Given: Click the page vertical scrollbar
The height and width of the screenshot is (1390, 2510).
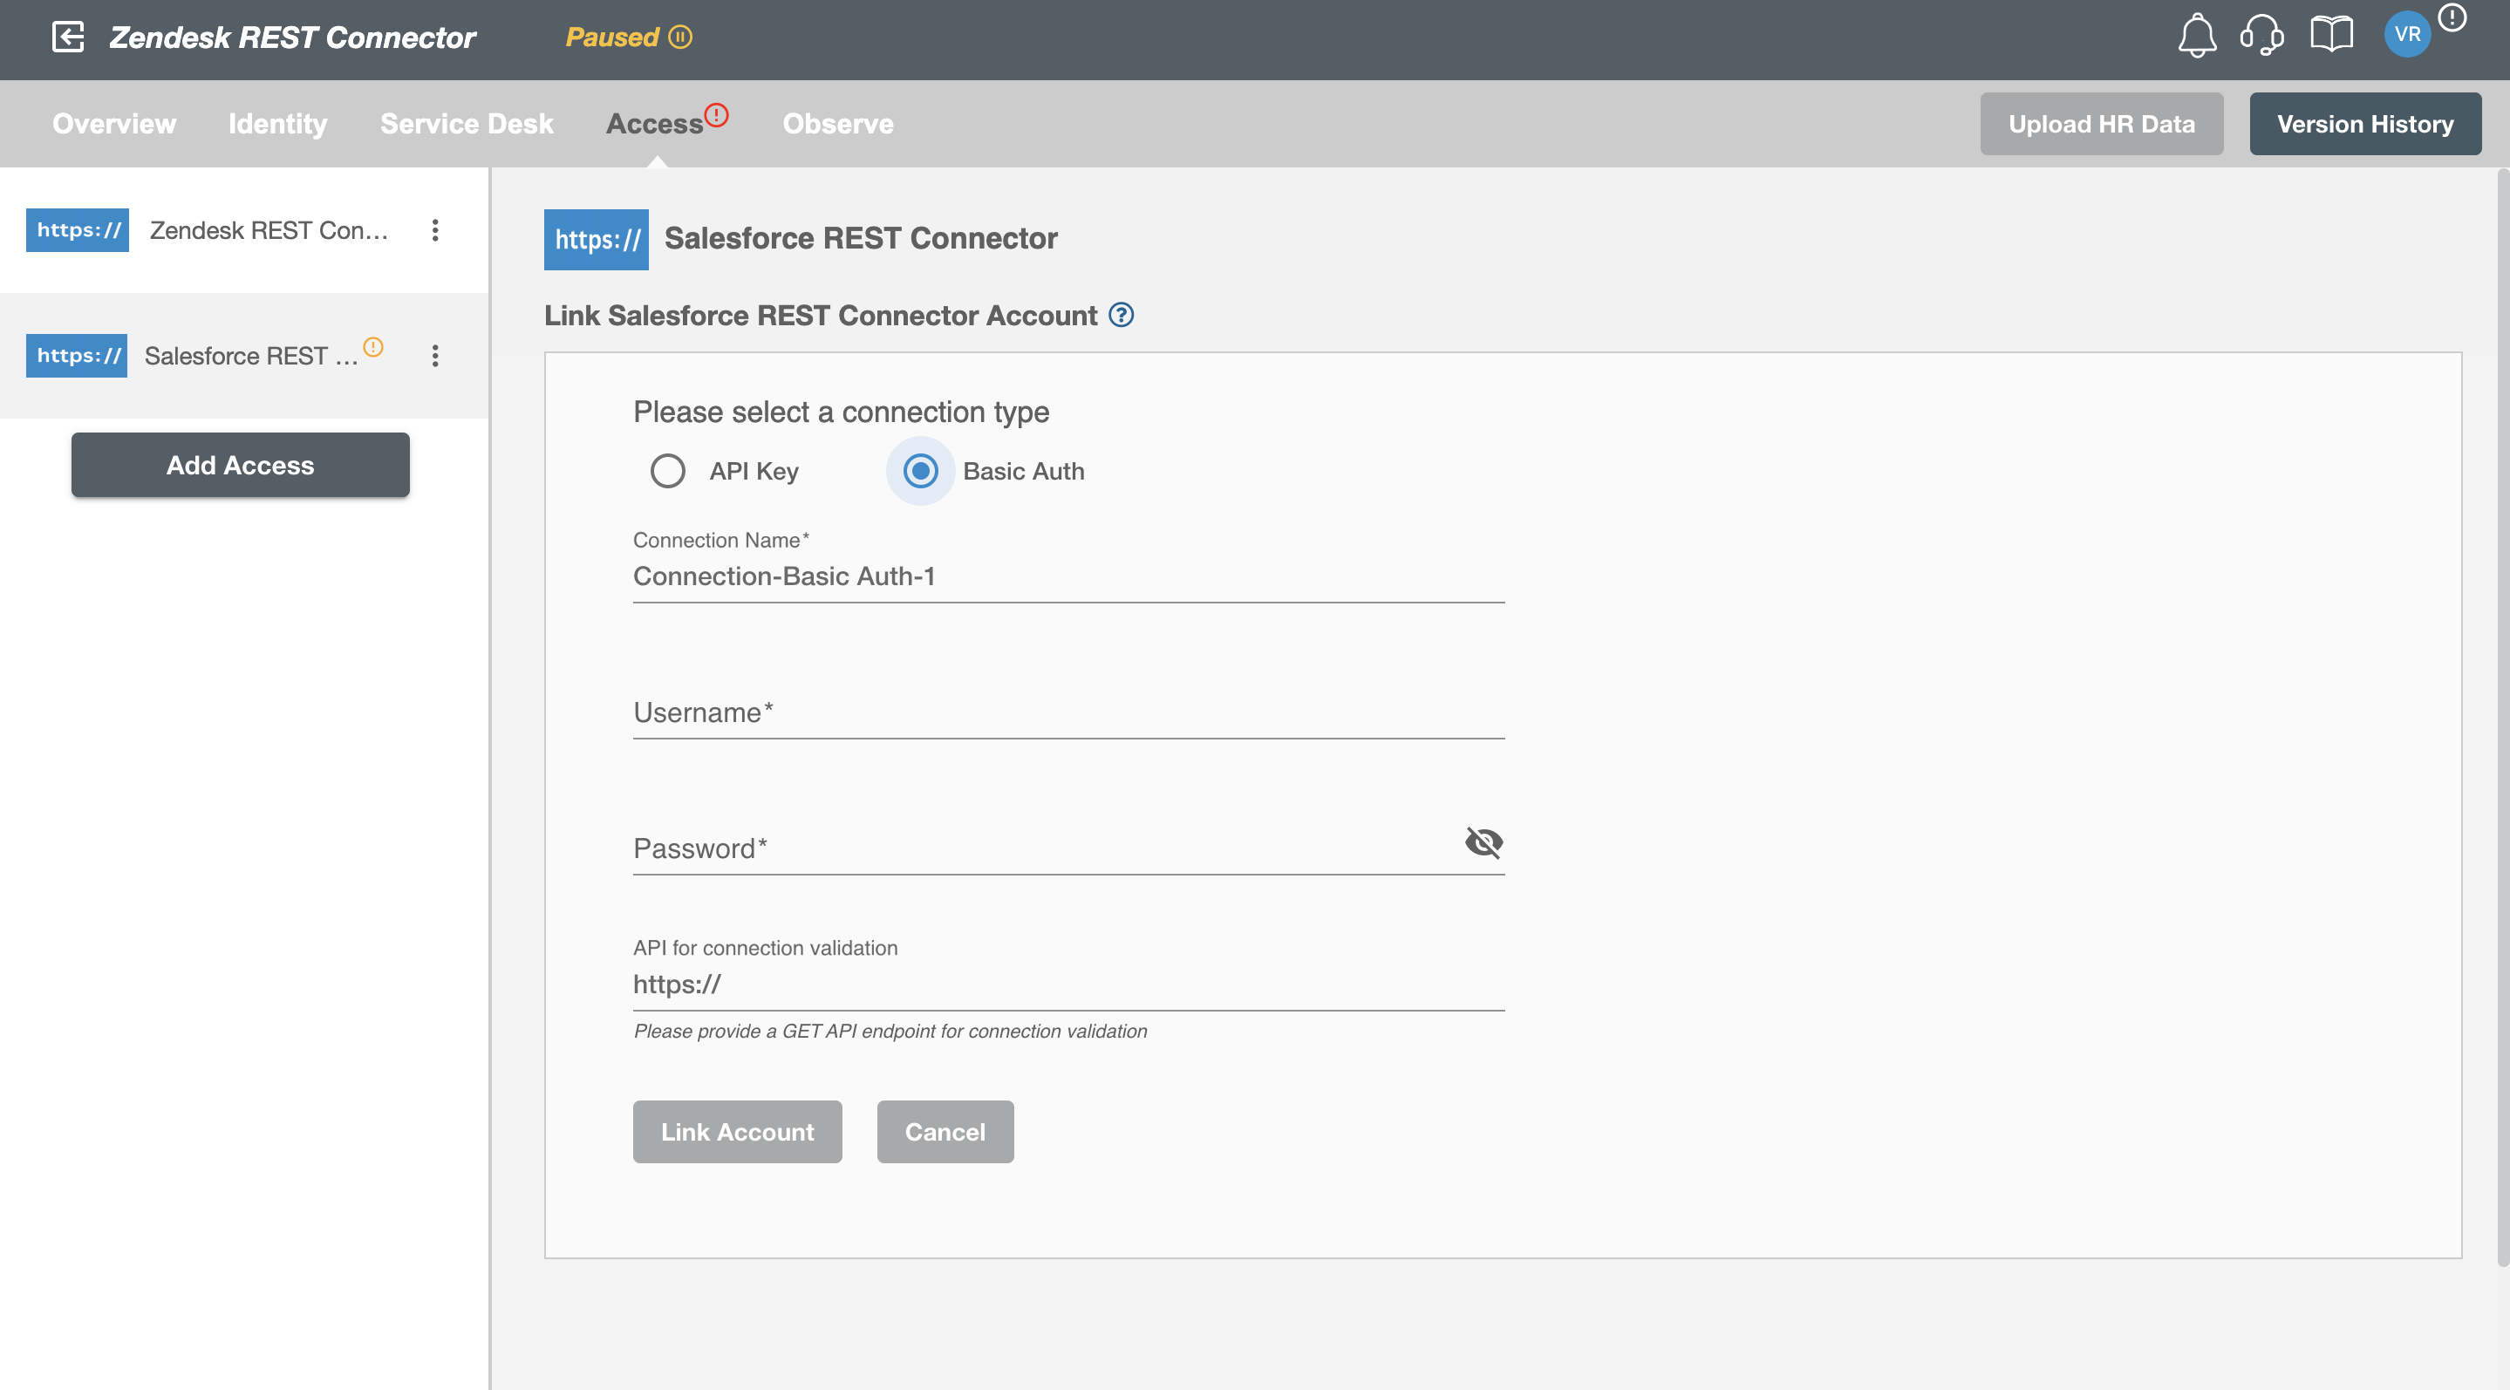Looking at the screenshot, I should (x=2502, y=717).
